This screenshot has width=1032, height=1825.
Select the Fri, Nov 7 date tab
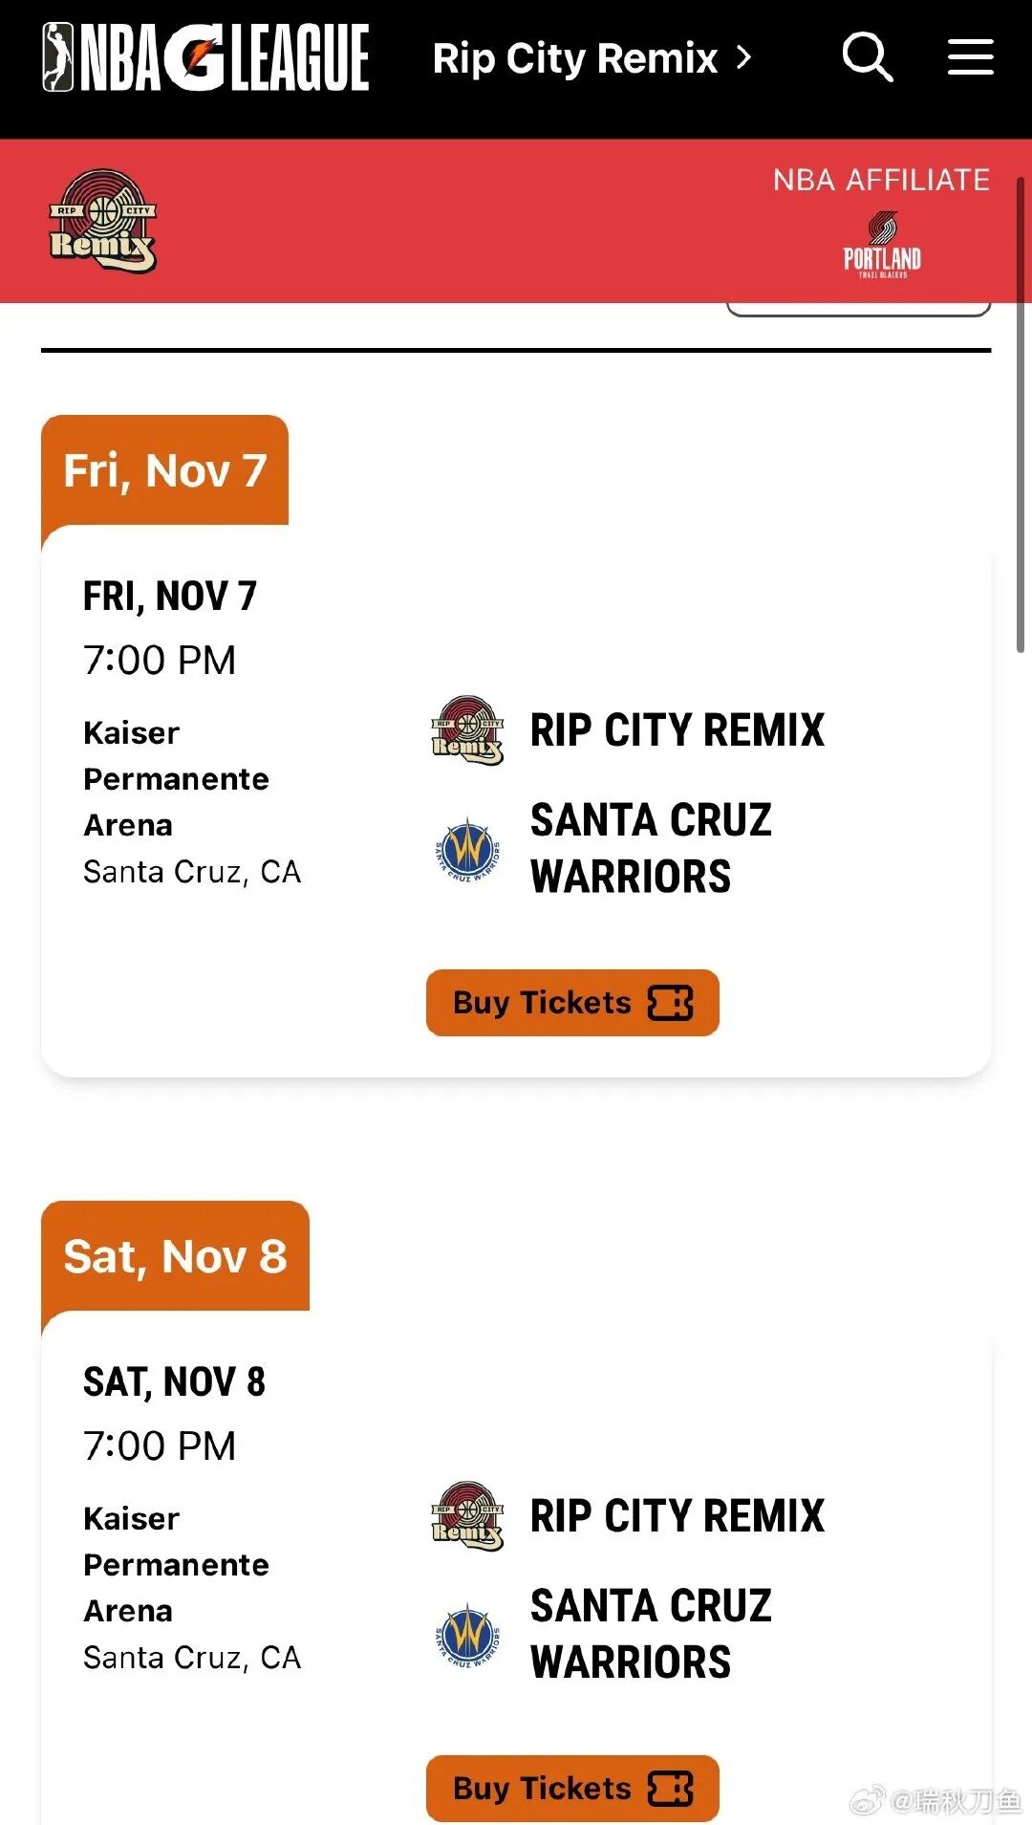(164, 470)
